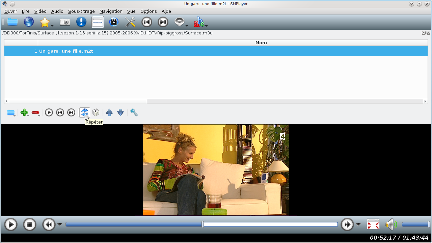Click the rewind button at bottom
The width and height of the screenshot is (432, 243).
[49, 224]
